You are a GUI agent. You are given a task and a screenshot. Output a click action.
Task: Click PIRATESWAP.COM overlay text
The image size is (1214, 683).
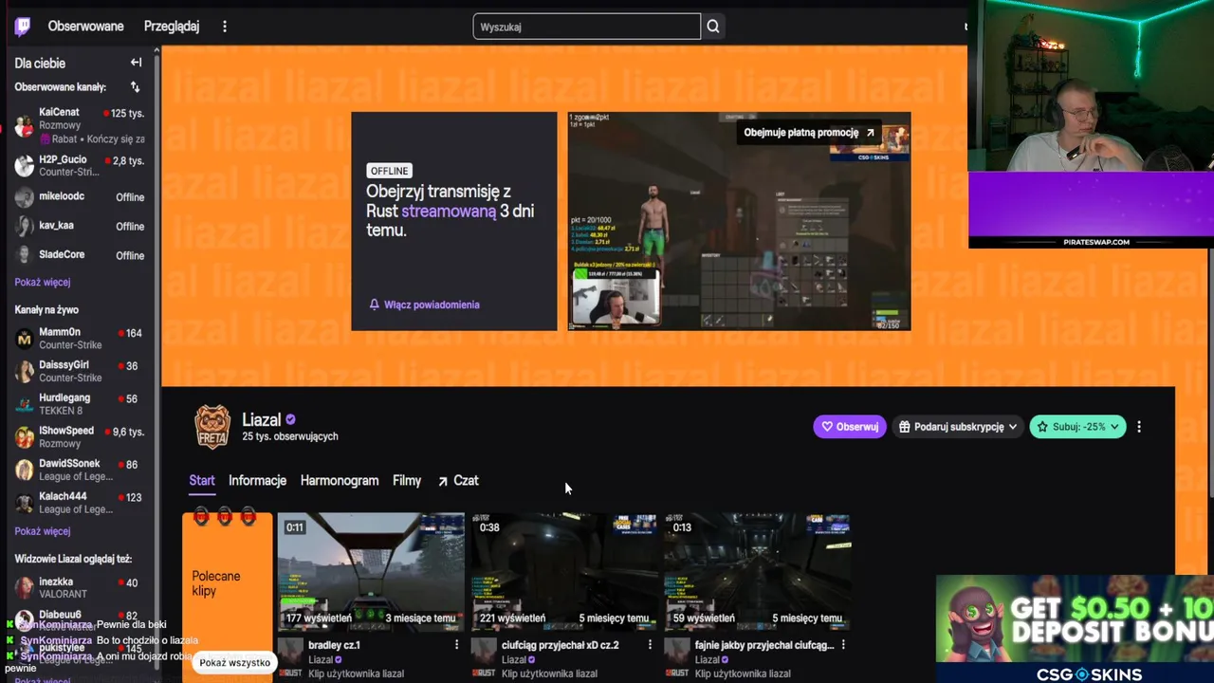1096,242
